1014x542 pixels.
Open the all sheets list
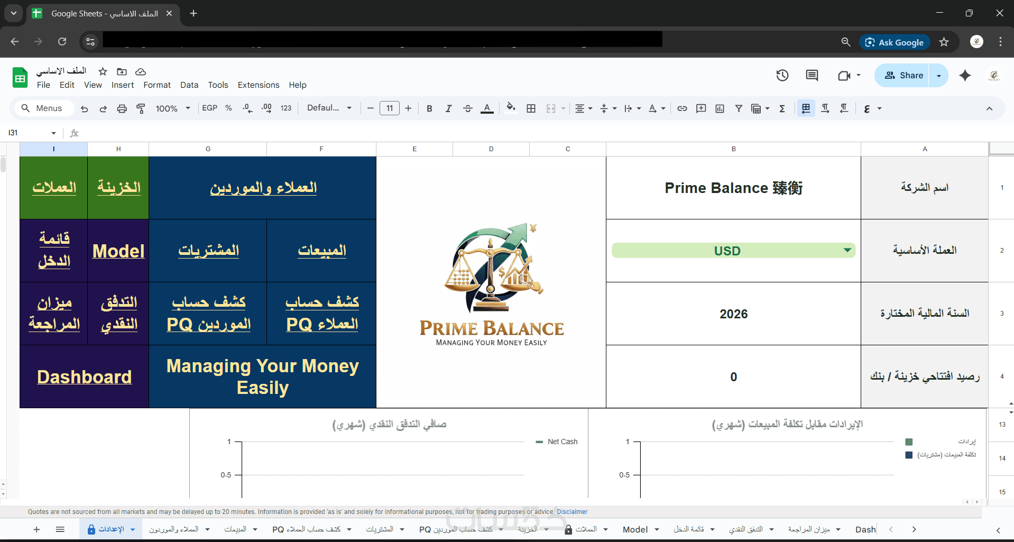pos(60,529)
